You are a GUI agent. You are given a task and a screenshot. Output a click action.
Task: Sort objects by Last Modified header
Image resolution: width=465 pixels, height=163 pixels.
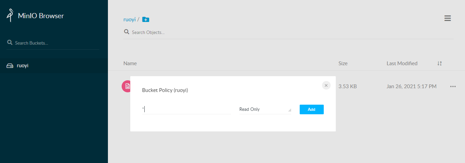[x=402, y=63]
